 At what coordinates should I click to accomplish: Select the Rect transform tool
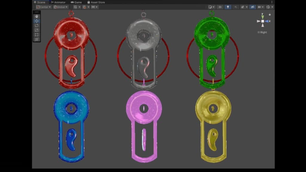click(37, 35)
